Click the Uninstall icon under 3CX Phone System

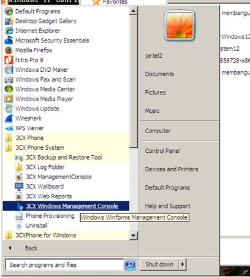(x=19, y=226)
